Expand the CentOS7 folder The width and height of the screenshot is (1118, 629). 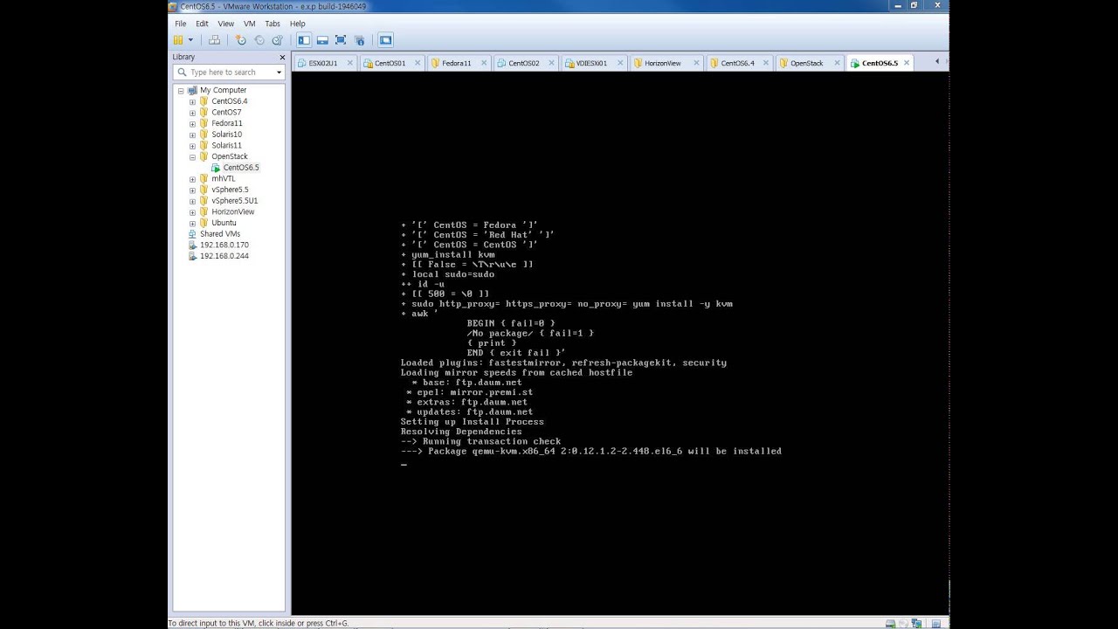point(192,113)
